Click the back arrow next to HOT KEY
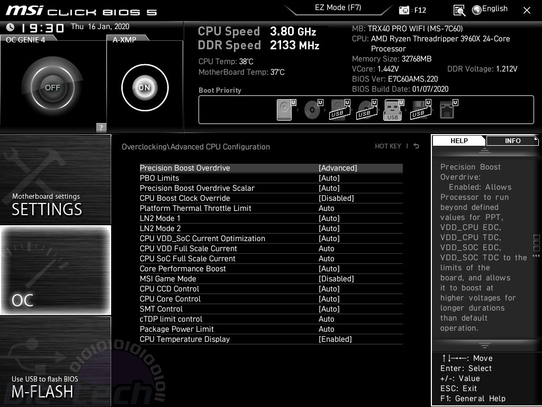The height and width of the screenshot is (407, 542). tap(417, 146)
